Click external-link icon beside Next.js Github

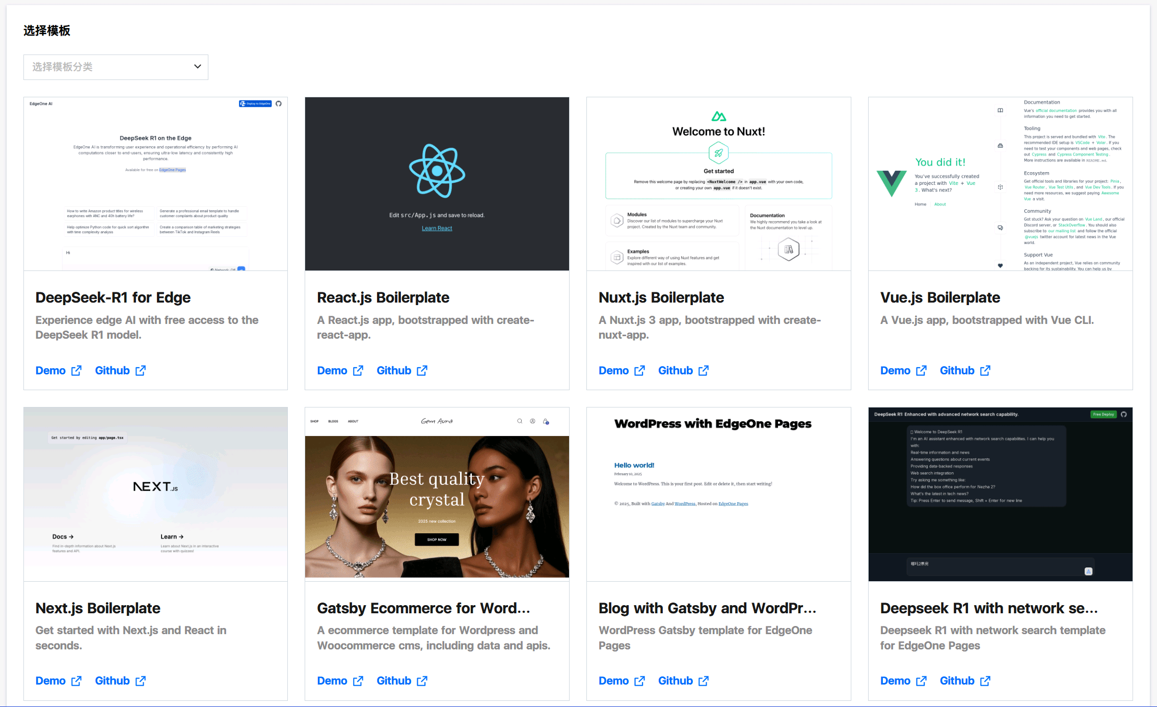(141, 681)
